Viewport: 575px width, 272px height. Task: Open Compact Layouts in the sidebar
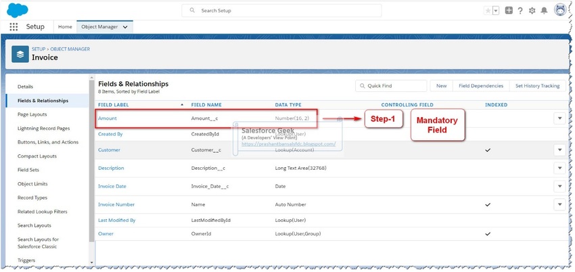tap(37, 156)
